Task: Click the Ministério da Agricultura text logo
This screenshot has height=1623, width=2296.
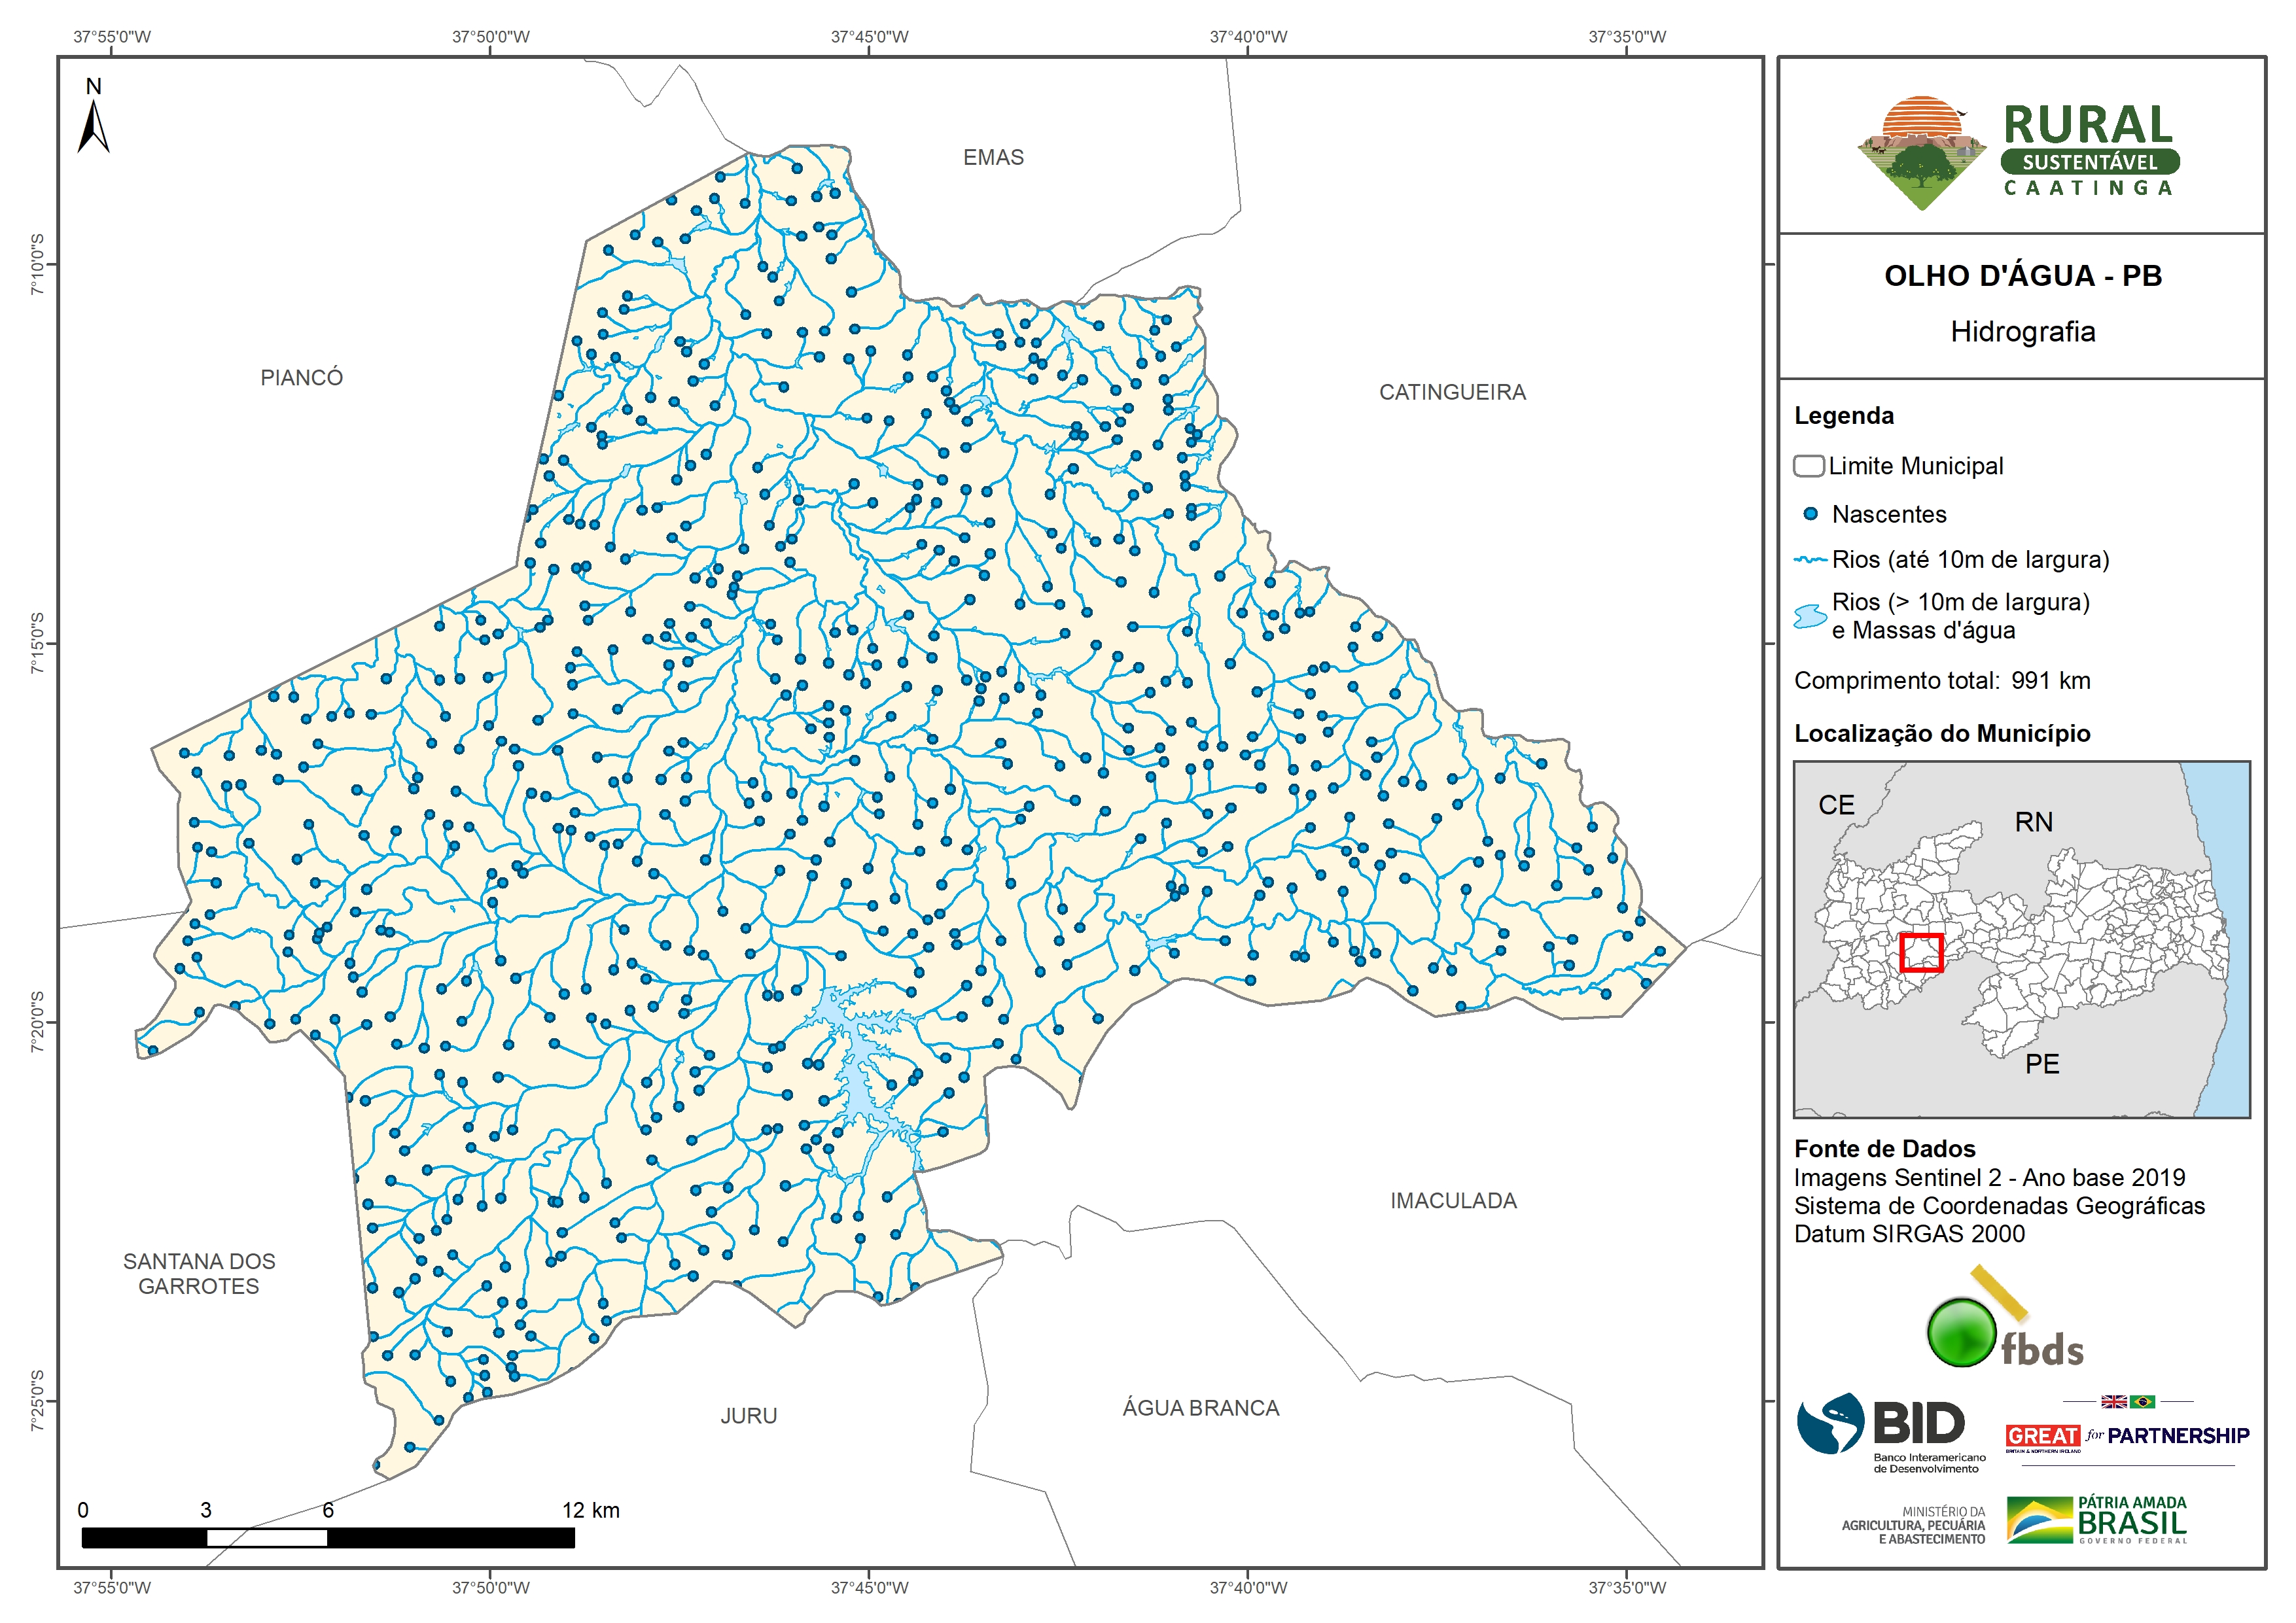Action: [x=1913, y=1526]
